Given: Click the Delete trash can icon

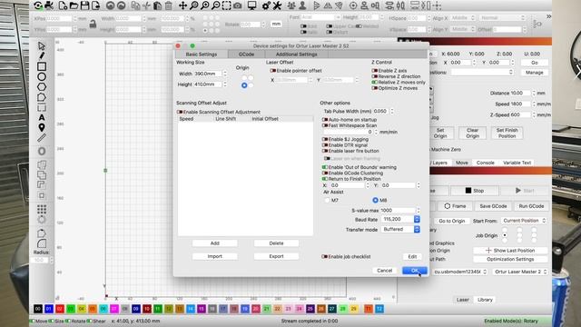Looking at the screenshot, I should (169, 5).
